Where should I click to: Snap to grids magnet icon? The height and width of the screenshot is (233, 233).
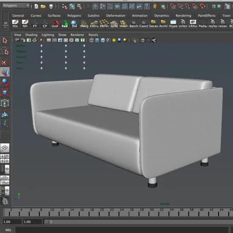point(173,6)
